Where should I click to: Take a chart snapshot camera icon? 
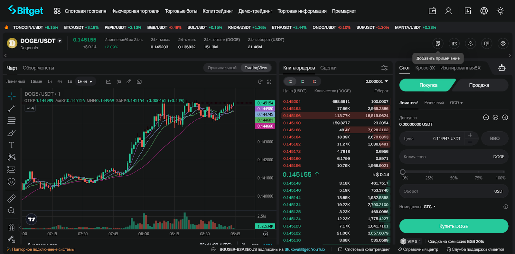[x=139, y=82]
